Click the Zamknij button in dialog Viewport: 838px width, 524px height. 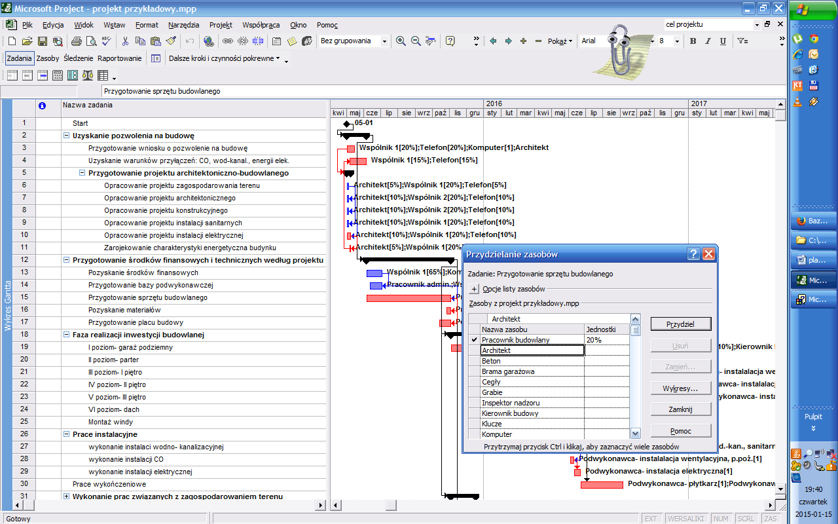coord(680,409)
